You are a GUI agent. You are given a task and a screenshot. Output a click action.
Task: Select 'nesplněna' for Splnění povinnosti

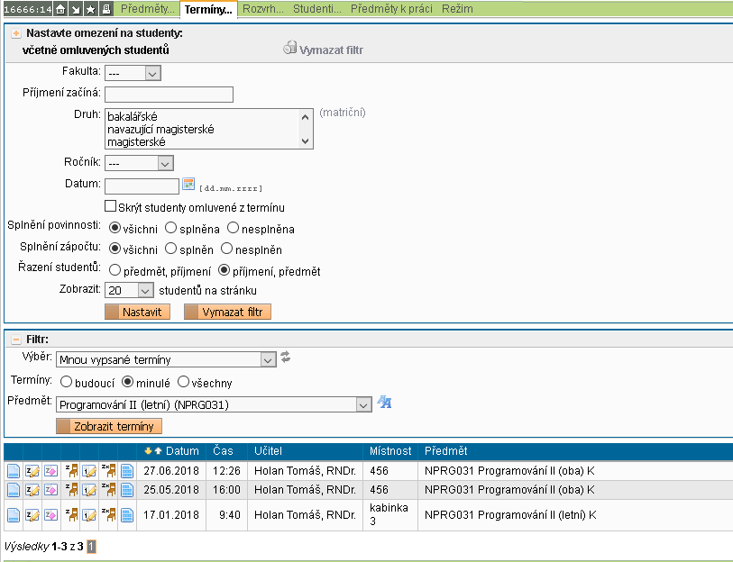pos(234,229)
